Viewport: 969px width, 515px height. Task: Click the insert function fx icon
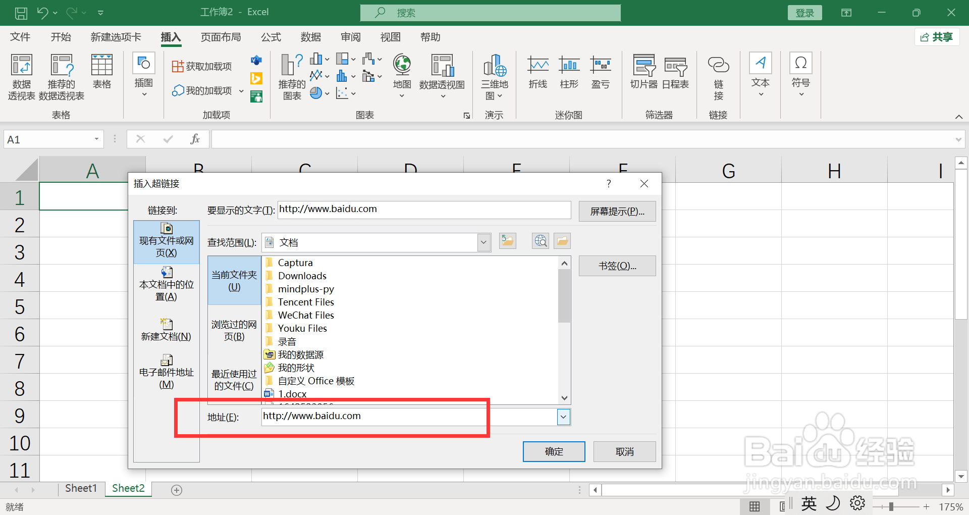click(x=195, y=139)
